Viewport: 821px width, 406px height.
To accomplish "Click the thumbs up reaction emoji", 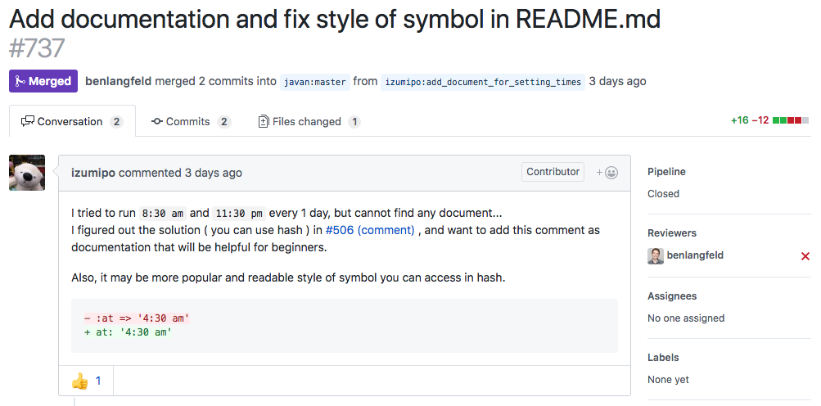I will pyautogui.click(x=79, y=381).
